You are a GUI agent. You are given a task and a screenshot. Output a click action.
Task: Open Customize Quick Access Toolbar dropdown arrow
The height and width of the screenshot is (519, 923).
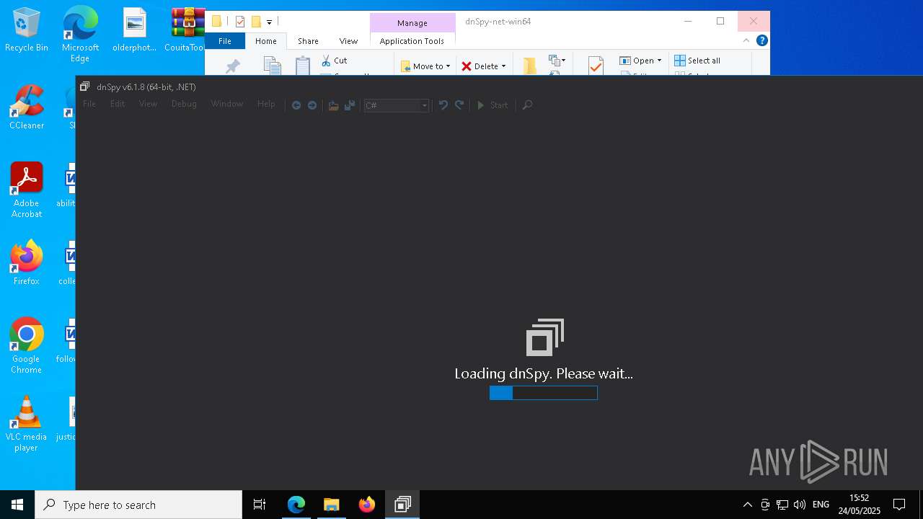(269, 22)
